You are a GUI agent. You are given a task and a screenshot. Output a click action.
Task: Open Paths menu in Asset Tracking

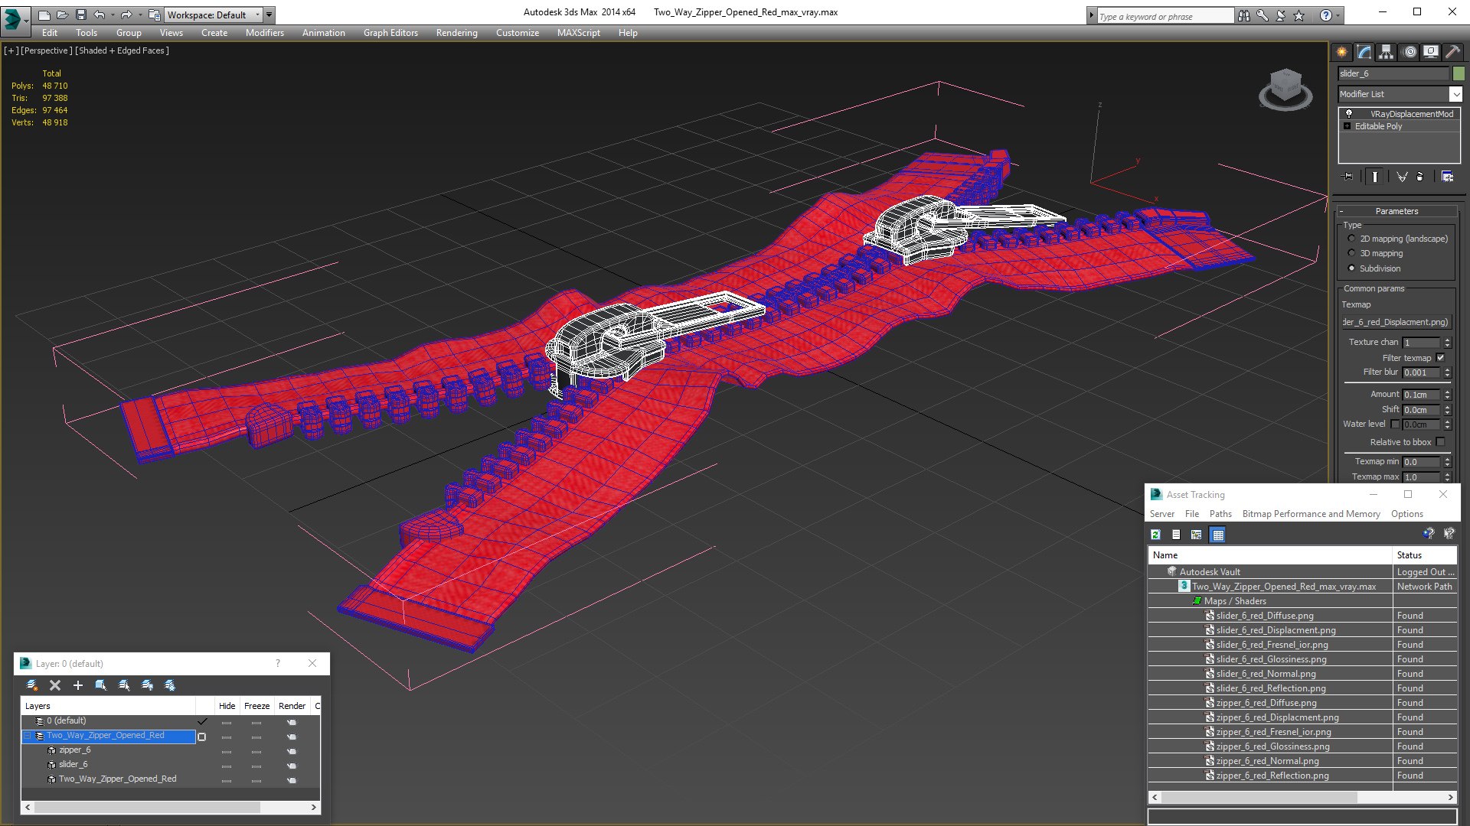coord(1220,514)
